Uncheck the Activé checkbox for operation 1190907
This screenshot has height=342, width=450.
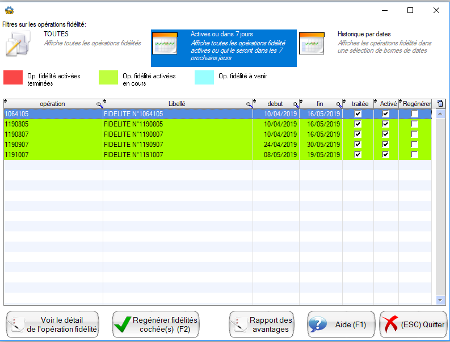coord(386,145)
